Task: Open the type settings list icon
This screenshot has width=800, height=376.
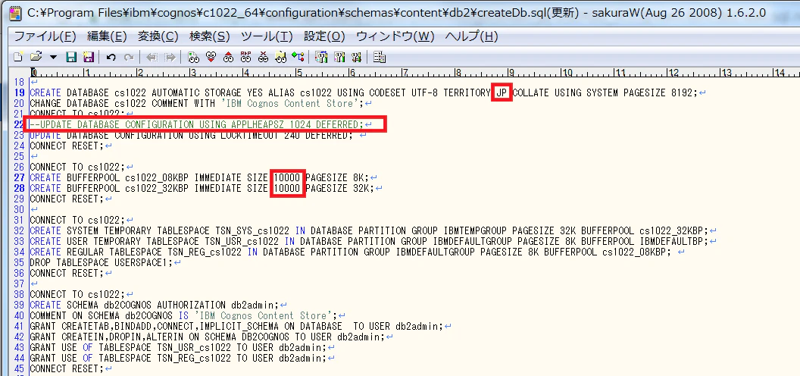Action: click(321, 57)
